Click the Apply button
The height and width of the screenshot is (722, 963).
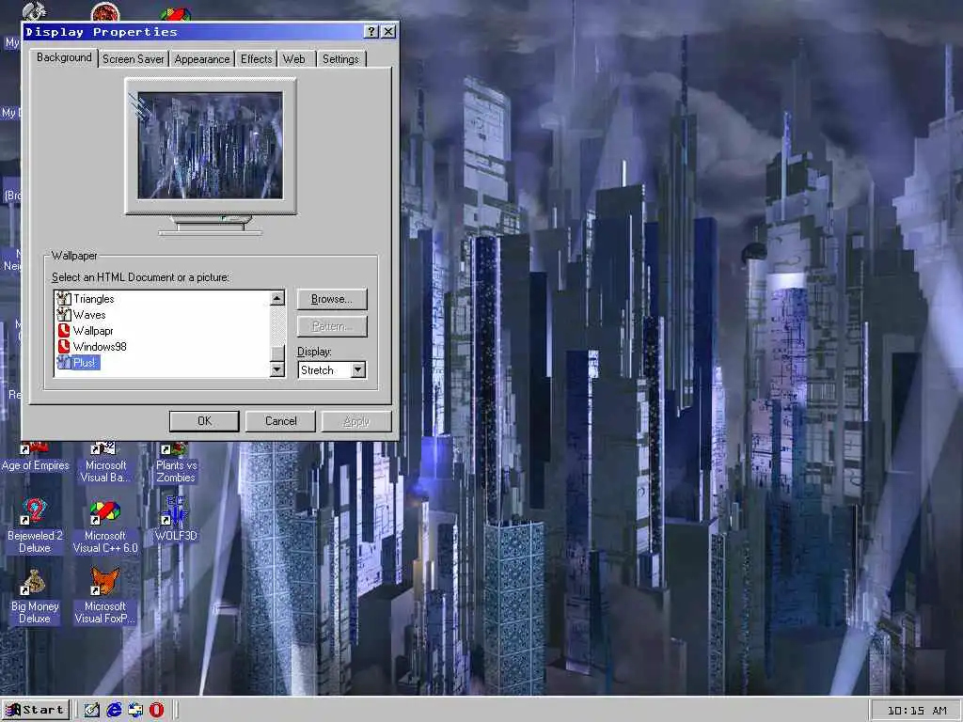(356, 421)
